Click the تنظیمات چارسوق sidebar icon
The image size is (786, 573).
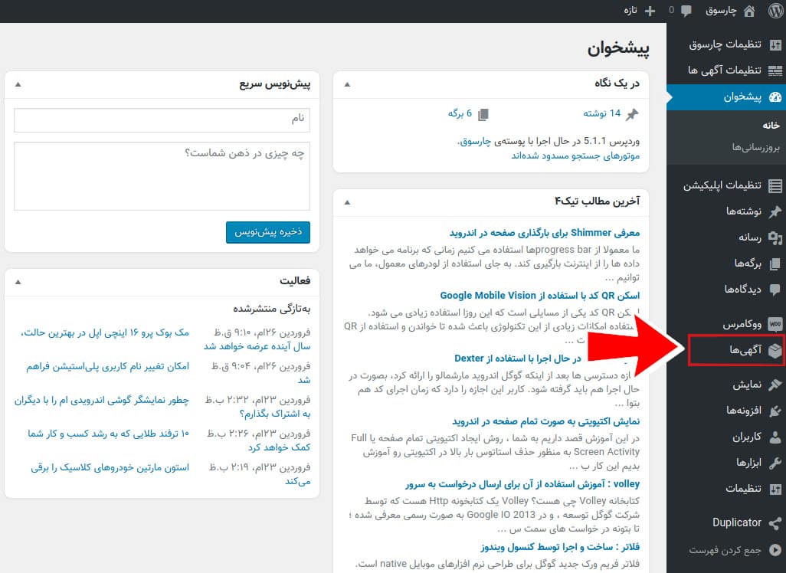coord(775,44)
